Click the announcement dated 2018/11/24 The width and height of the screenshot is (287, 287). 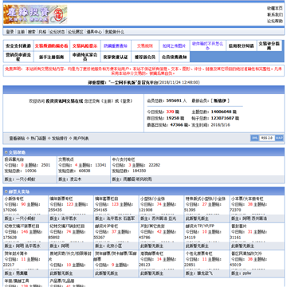[x=143, y=82]
